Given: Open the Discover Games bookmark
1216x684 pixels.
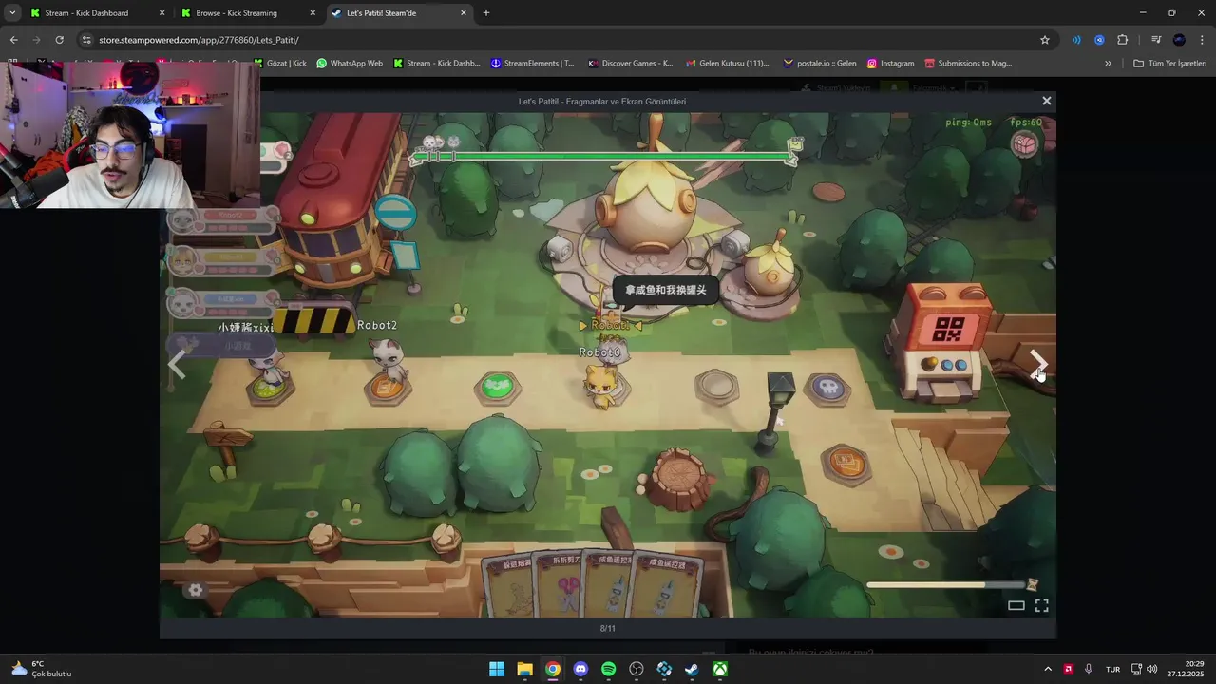Looking at the screenshot, I should click(x=630, y=64).
